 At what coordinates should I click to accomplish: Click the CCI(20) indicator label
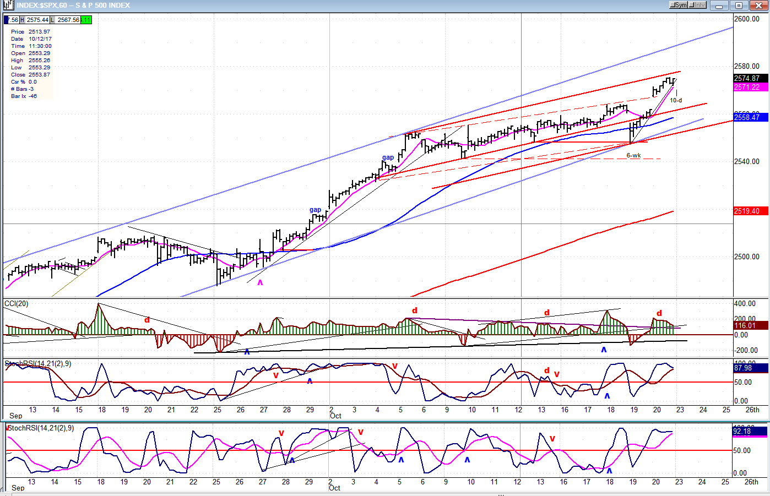(x=17, y=304)
